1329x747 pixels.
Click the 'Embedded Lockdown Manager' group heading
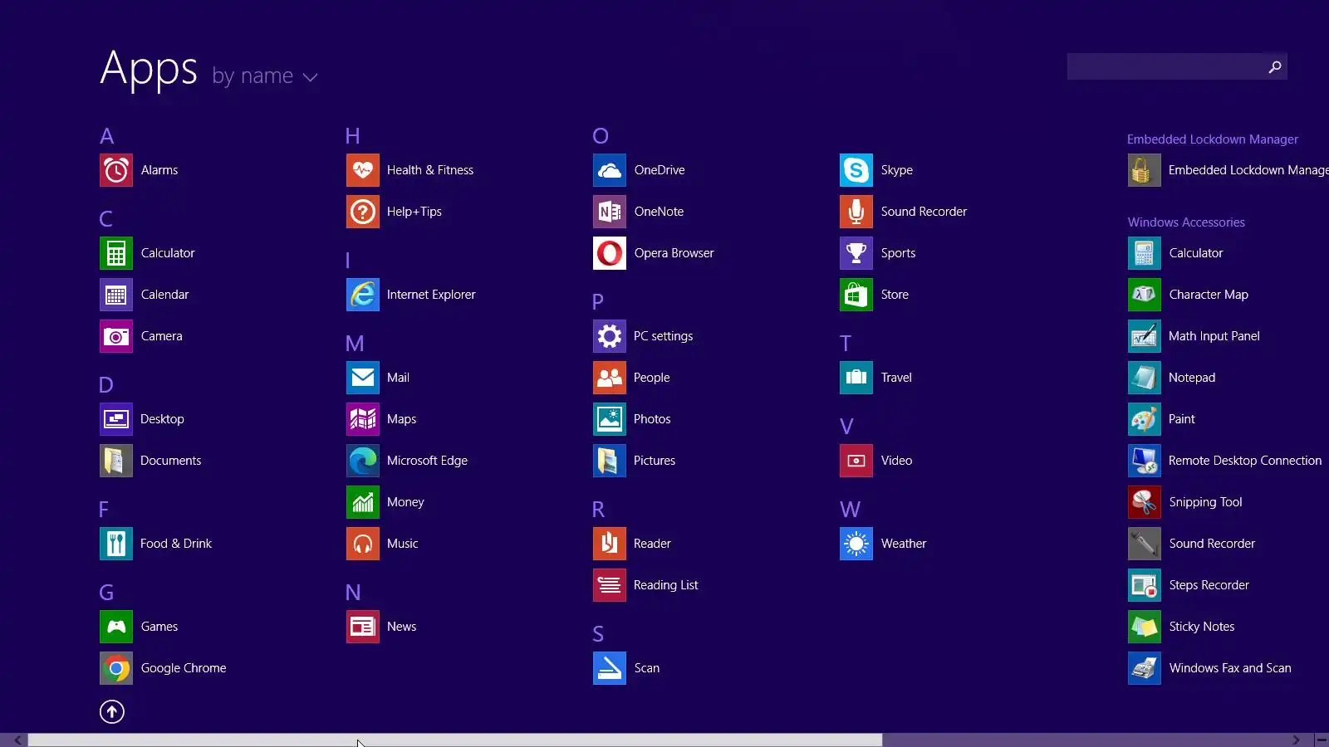pyautogui.click(x=1213, y=139)
